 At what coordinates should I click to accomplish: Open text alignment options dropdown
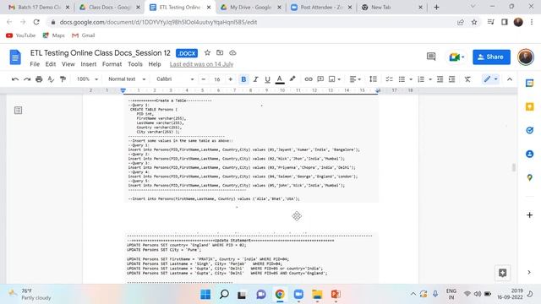tap(355, 79)
